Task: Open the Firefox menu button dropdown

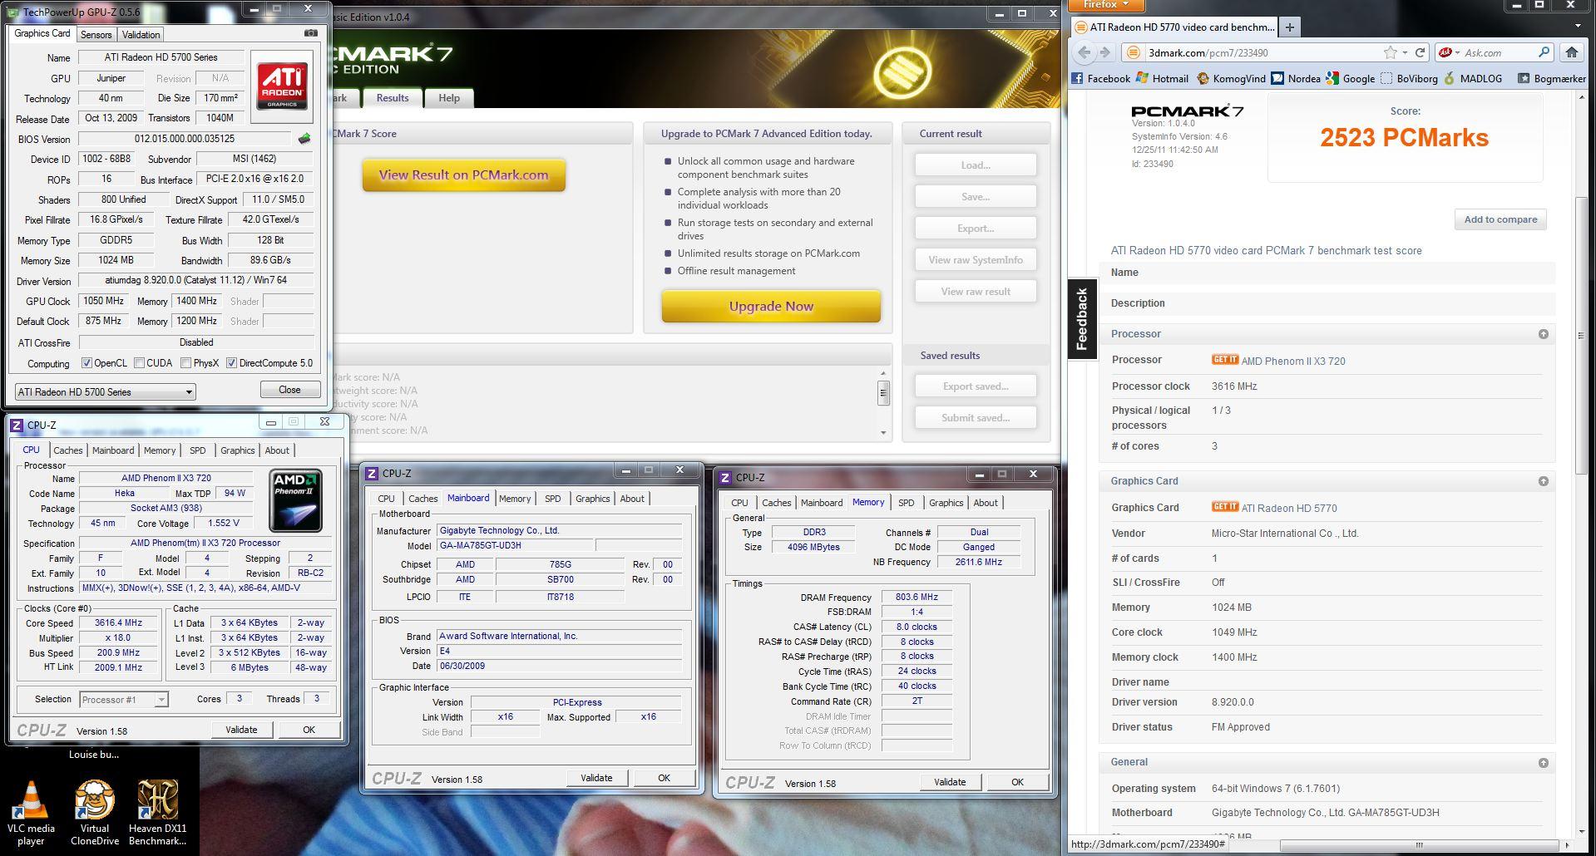Action: pos(1106,5)
